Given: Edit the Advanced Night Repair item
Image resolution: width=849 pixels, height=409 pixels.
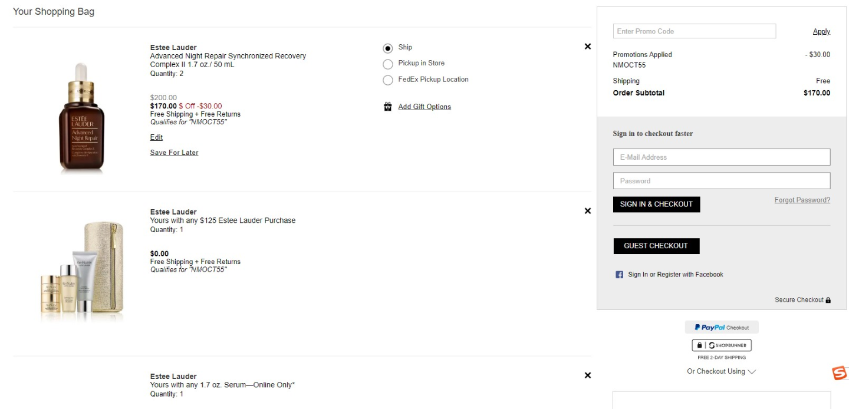Looking at the screenshot, I should coord(156,137).
